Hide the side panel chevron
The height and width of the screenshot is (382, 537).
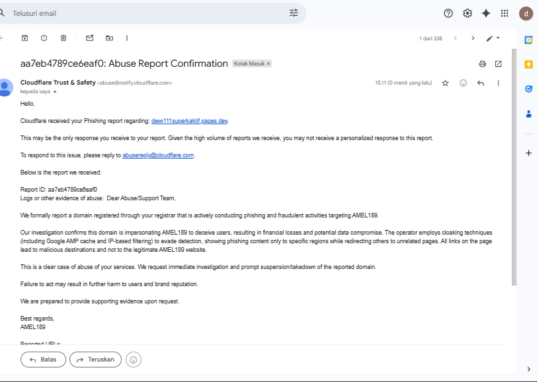pyautogui.click(x=528, y=369)
